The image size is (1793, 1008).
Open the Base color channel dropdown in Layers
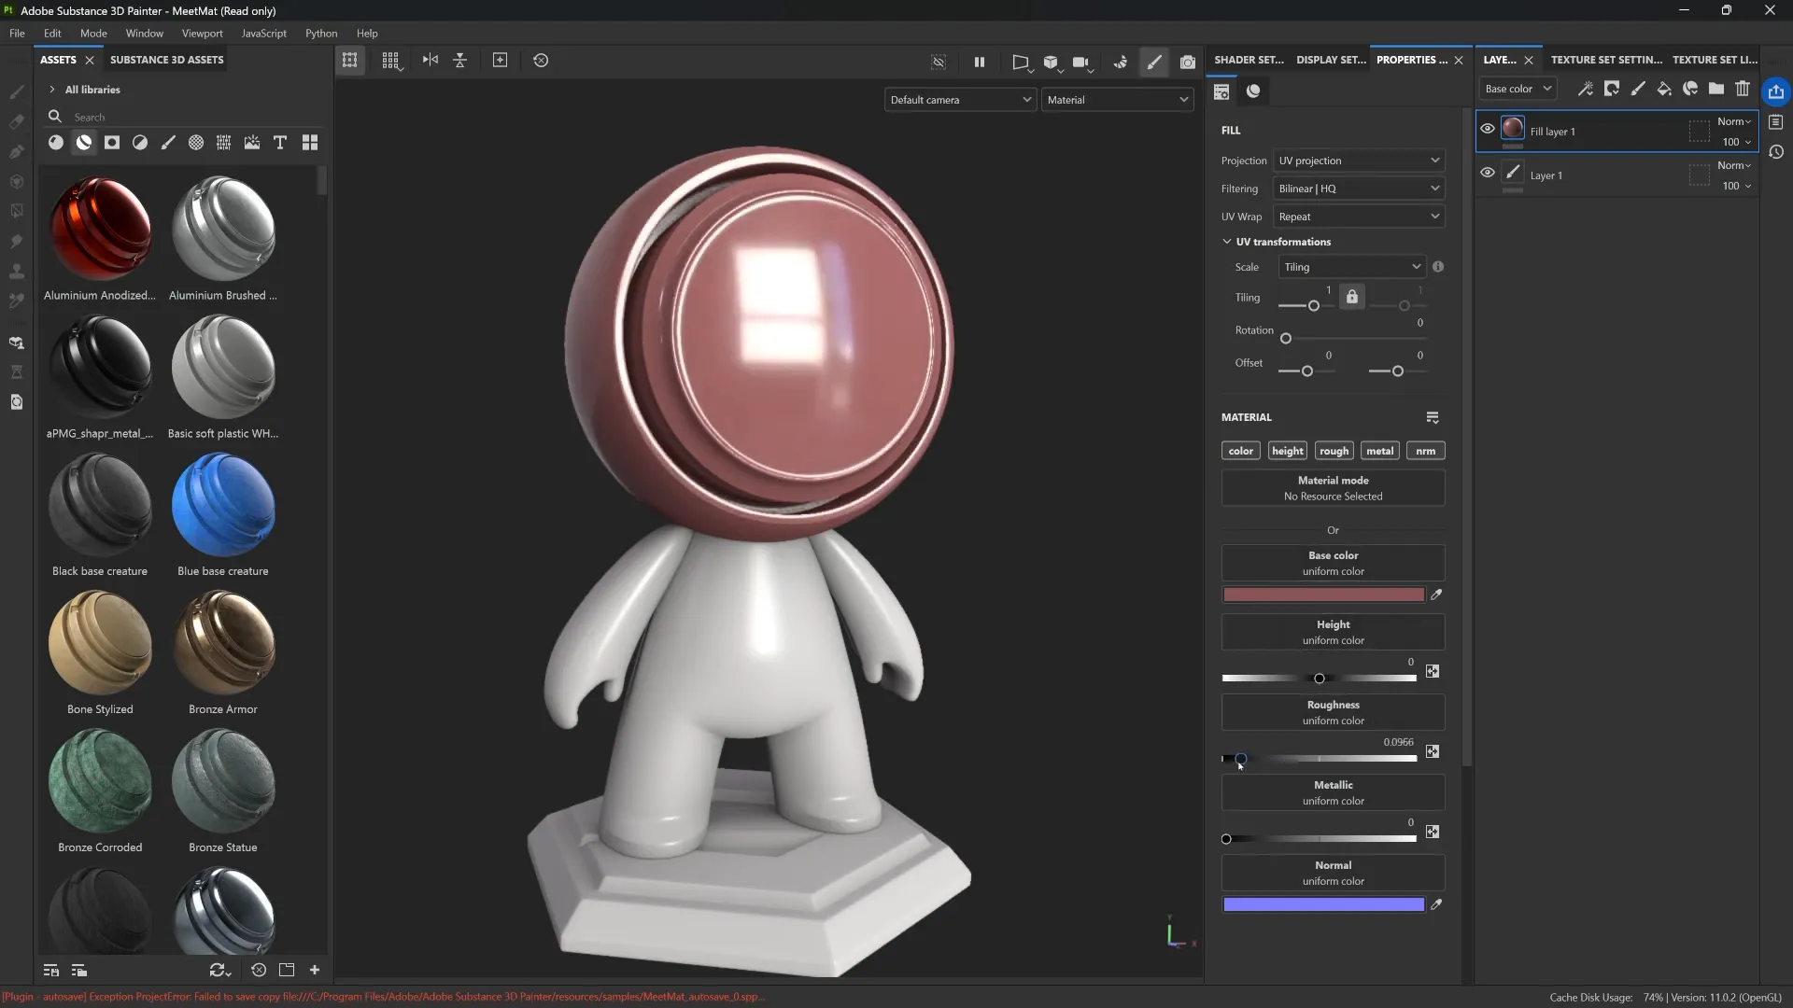pos(1517,89)
